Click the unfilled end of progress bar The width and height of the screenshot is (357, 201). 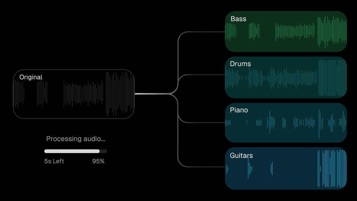point(103,151)
